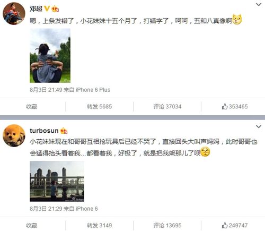Open the photo of child on shoulders
The width and height of the screenshot is (265, 231).
(x=50, y=56)
